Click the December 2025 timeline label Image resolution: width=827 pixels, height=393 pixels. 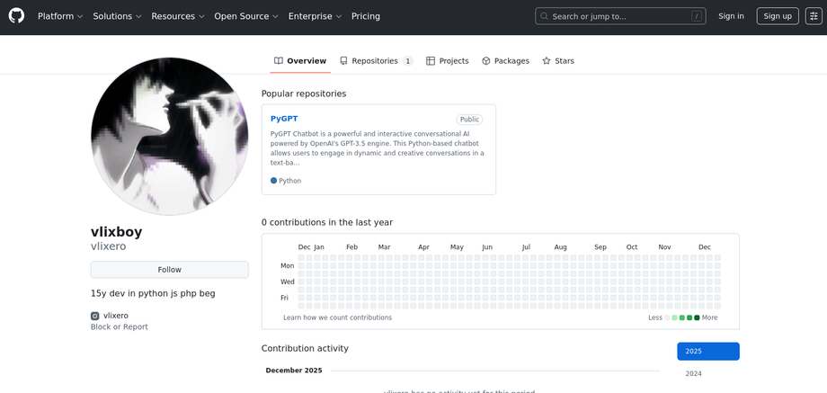(x=294, y=371)
